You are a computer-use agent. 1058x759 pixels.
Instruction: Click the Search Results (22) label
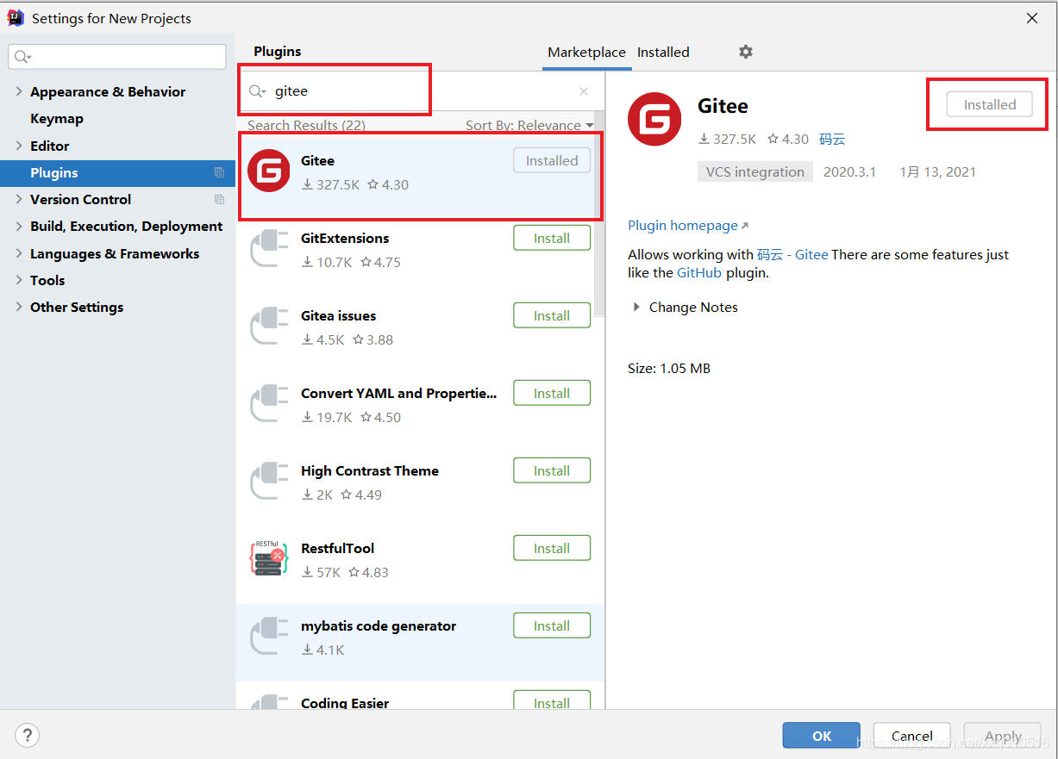(x=306, y=125)
